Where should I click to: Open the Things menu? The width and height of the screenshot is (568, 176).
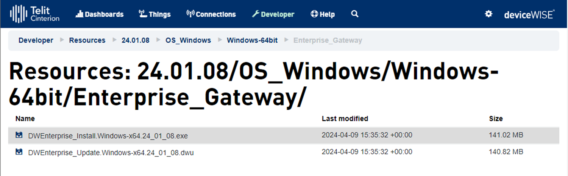point(154,14)
